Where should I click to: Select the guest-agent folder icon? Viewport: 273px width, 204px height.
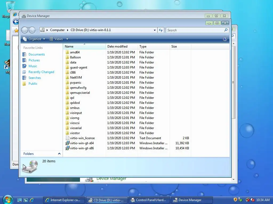click(67, 67)
